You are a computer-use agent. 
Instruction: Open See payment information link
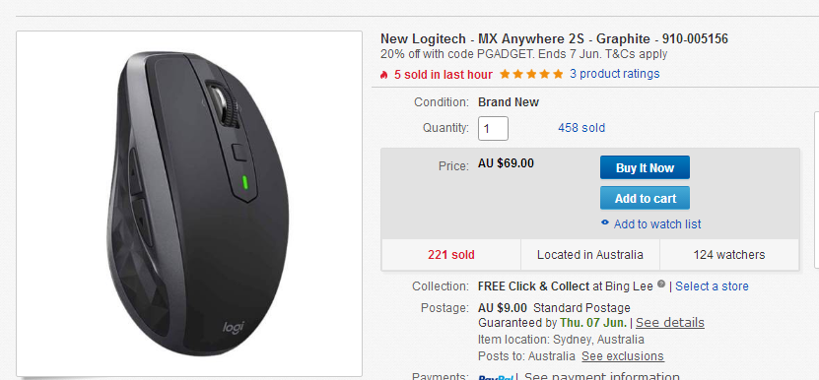tap(602, 376)
